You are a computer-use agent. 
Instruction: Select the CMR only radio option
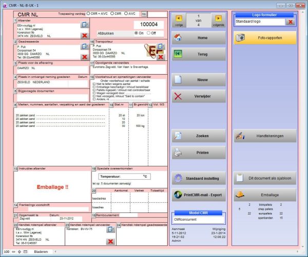(112, 13)
